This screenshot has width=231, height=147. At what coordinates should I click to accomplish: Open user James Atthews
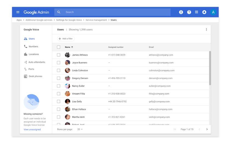click(80, 55)
